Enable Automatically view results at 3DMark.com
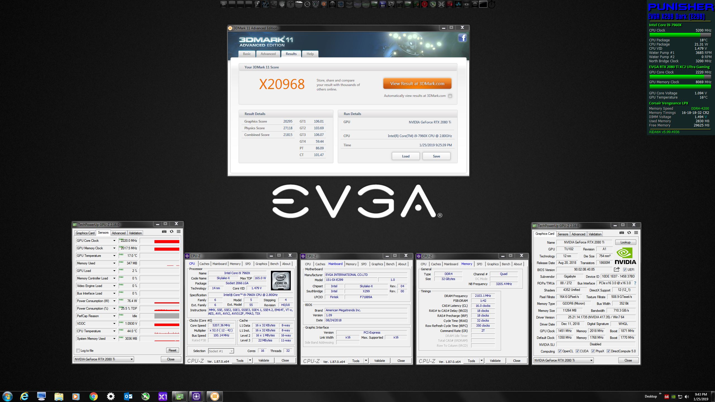715x402 pixels. [x=450, y=96]
